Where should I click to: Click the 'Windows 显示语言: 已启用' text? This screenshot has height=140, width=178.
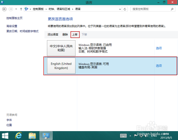tap(95, 45)
